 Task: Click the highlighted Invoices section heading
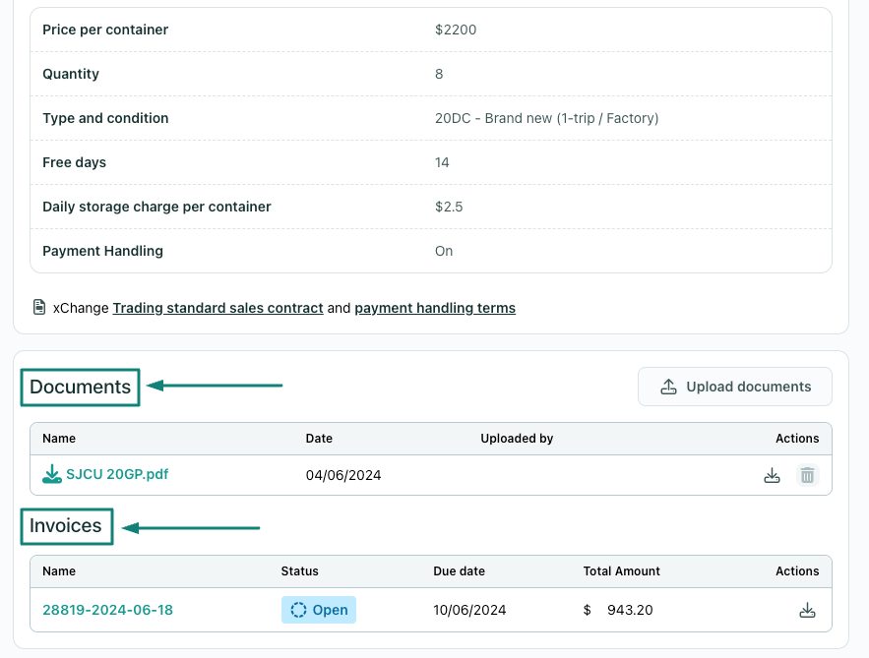(x=65, y=526)
